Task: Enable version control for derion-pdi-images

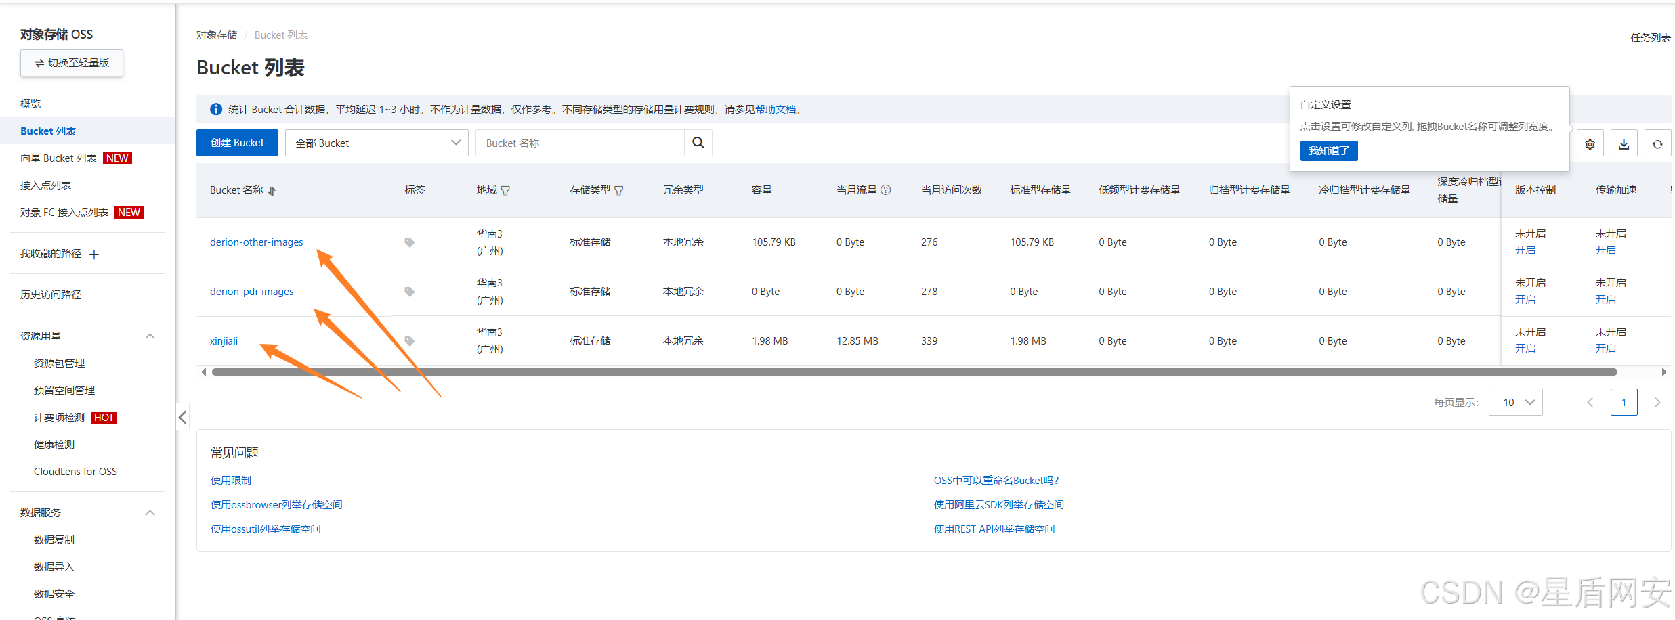Action: (1525, 300)
